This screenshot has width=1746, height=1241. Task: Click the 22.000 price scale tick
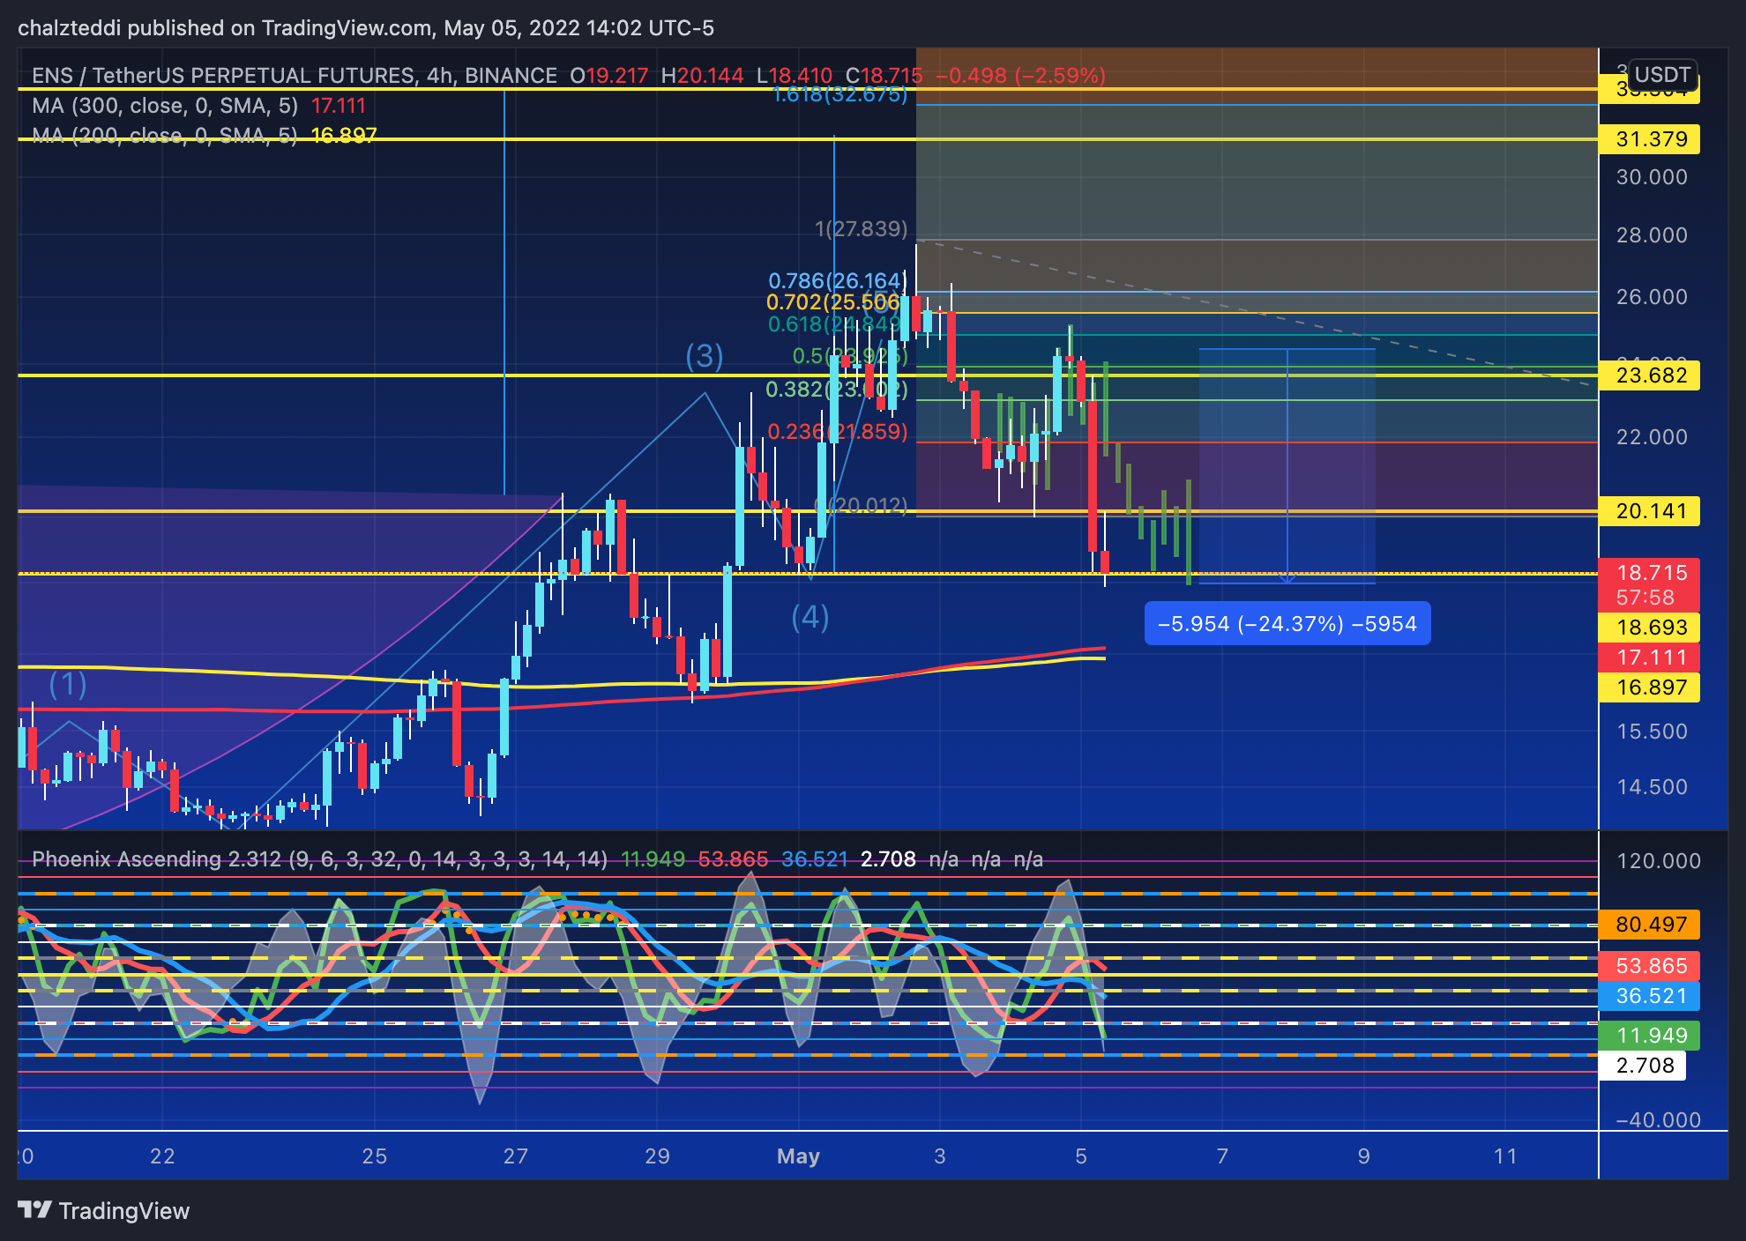(1652, 437)
